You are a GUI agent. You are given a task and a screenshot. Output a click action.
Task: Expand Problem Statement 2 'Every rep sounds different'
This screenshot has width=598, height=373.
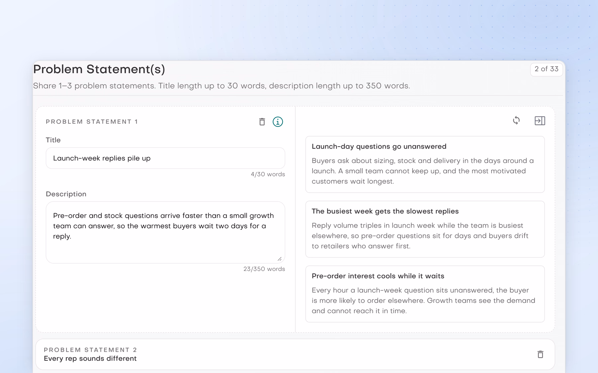pos(295,354)
